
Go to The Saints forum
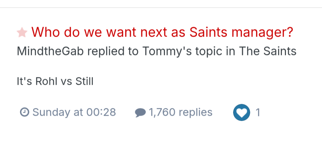(x=267, y=51)
